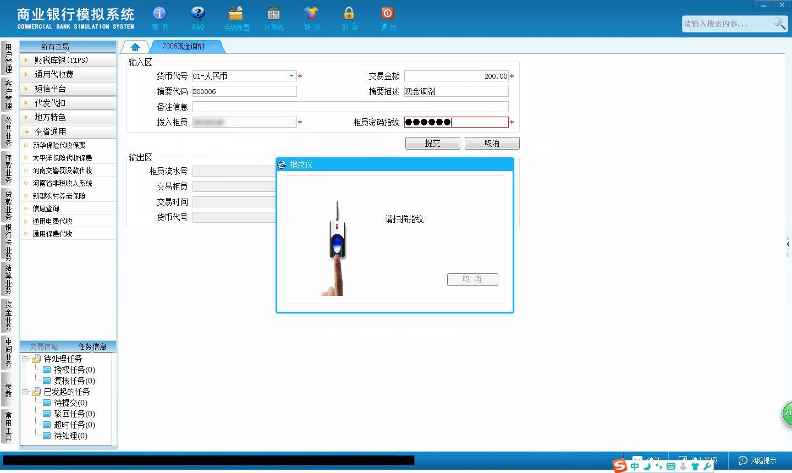Screen dimensions: 792x473
Task: Expand the right-edge side panel arrow
Action: coord(789,244)
